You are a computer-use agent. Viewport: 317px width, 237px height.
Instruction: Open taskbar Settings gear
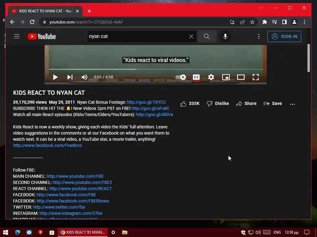[x=113, y=232]
